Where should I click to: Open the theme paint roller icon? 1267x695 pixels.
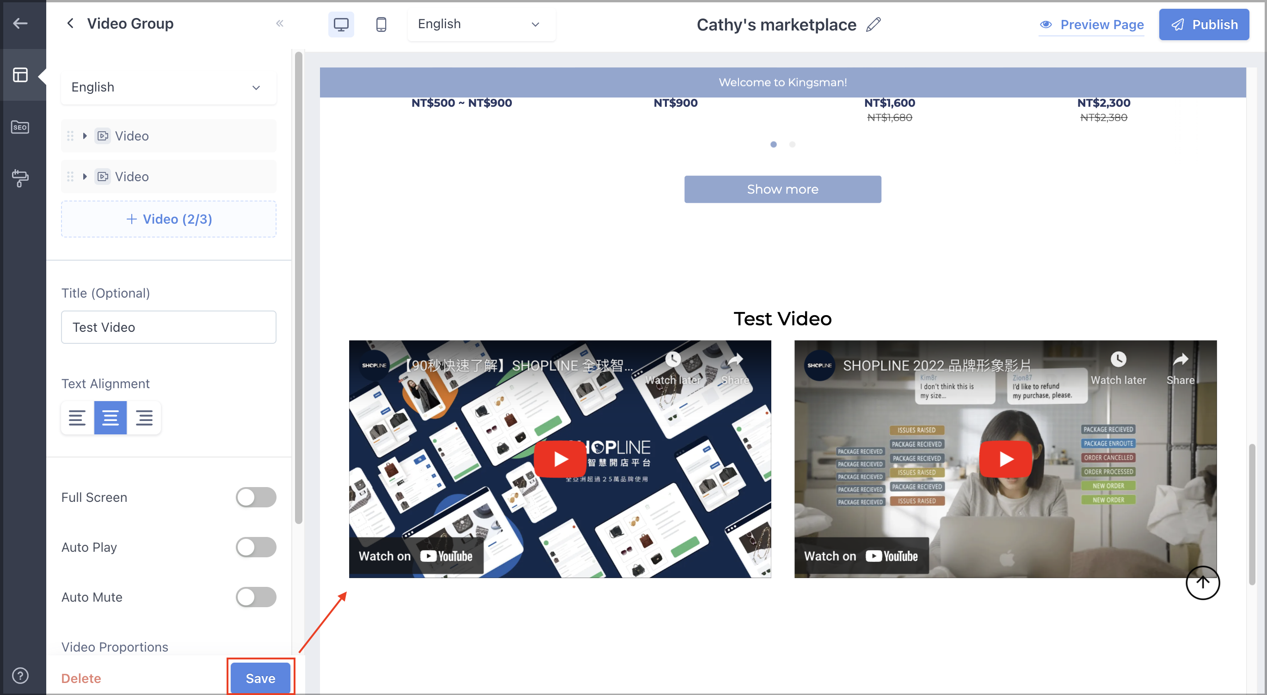coord(20,178)
